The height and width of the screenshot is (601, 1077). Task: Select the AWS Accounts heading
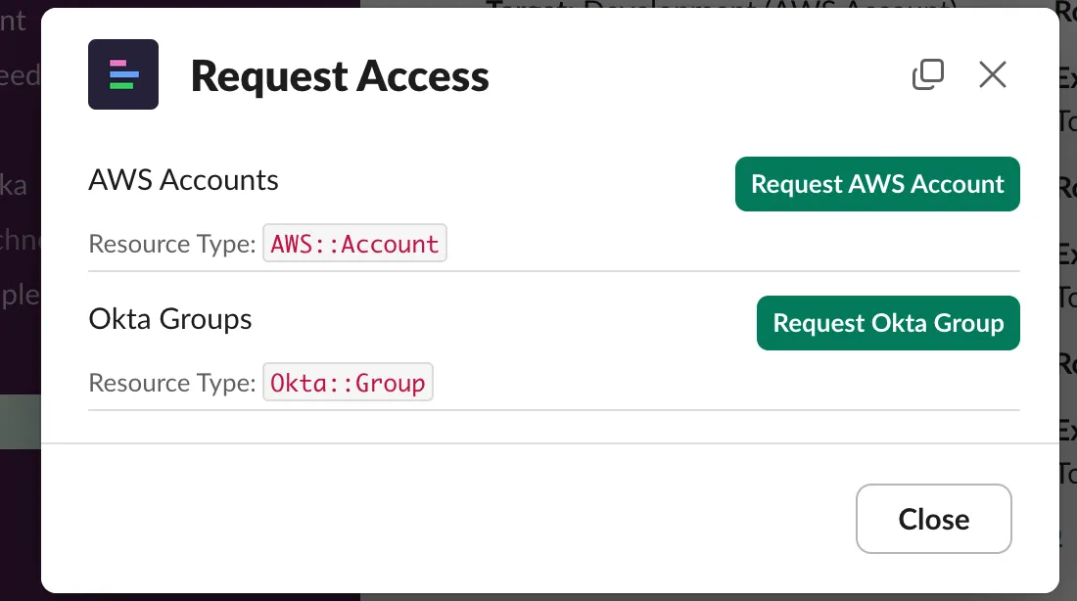tap(184, 180)
